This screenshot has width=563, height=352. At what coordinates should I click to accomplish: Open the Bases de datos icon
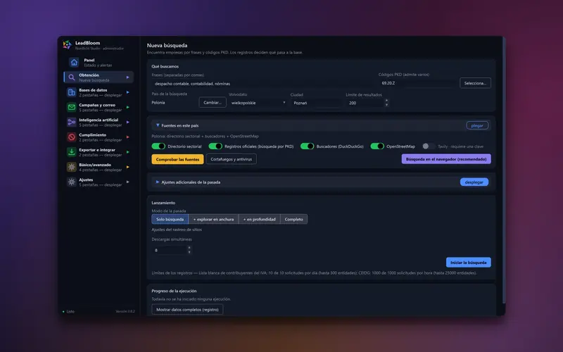point(72,92)
